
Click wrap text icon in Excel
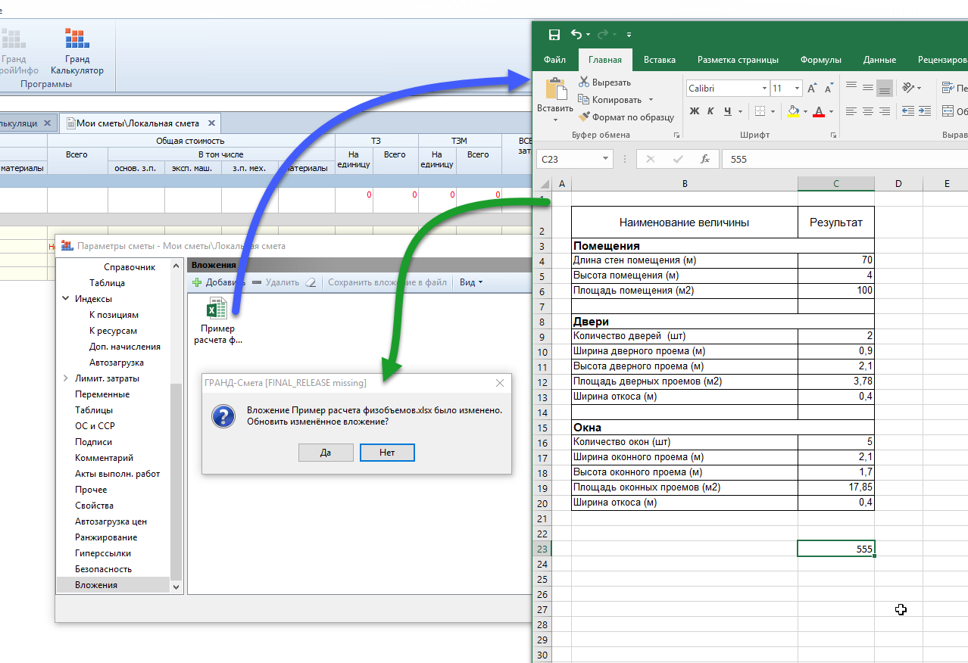tap(948, 88)
